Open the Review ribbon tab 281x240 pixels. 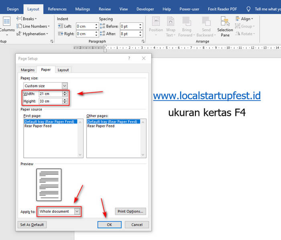[x=105, y=9]
